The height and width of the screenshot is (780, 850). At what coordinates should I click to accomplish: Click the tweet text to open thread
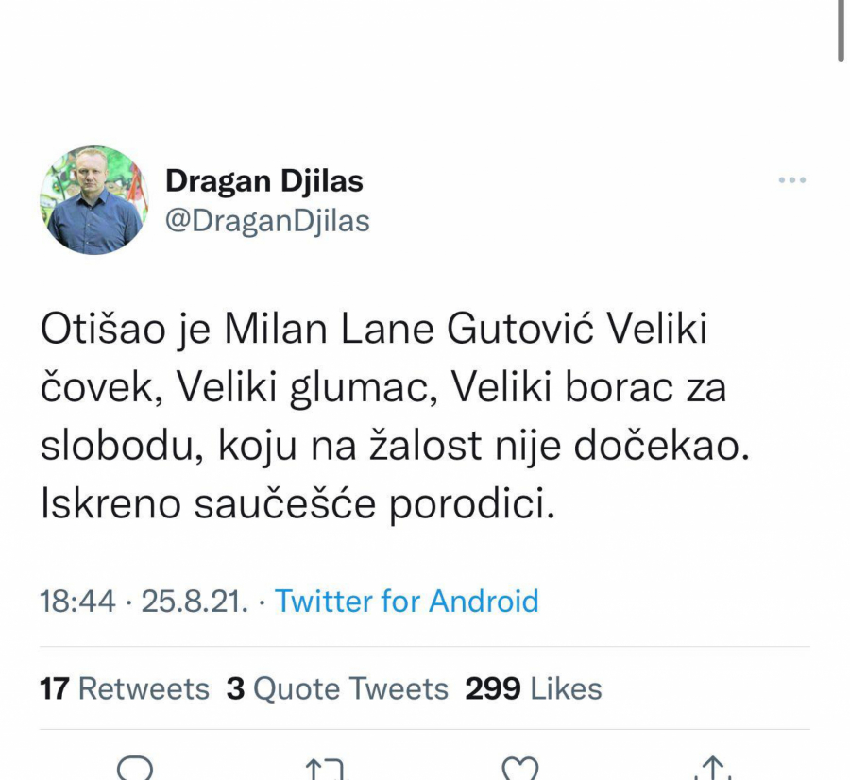(x=397, y=415)
